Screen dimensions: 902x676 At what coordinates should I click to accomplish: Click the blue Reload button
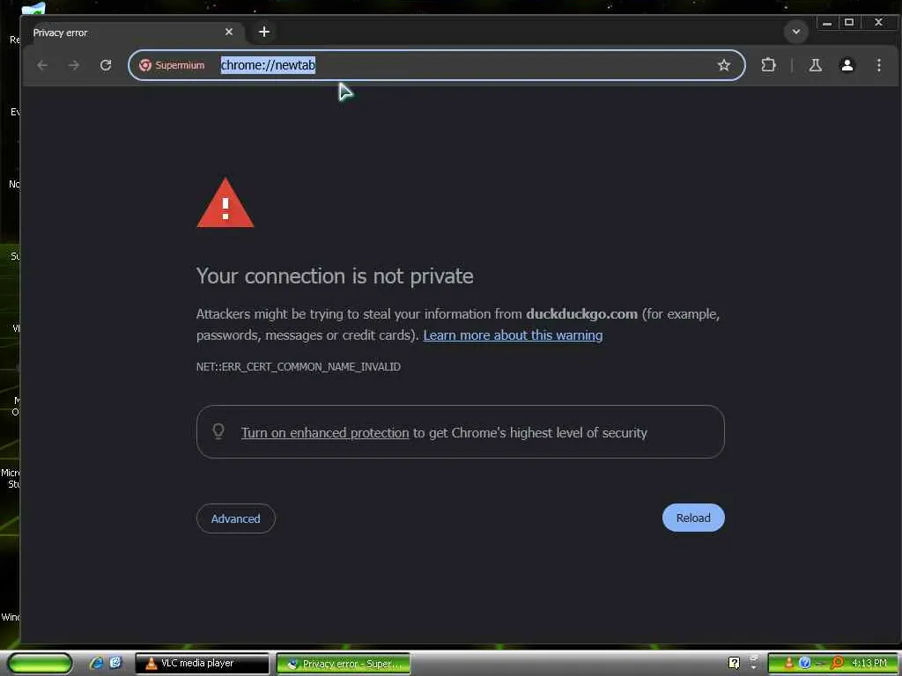tap(693, 518)
